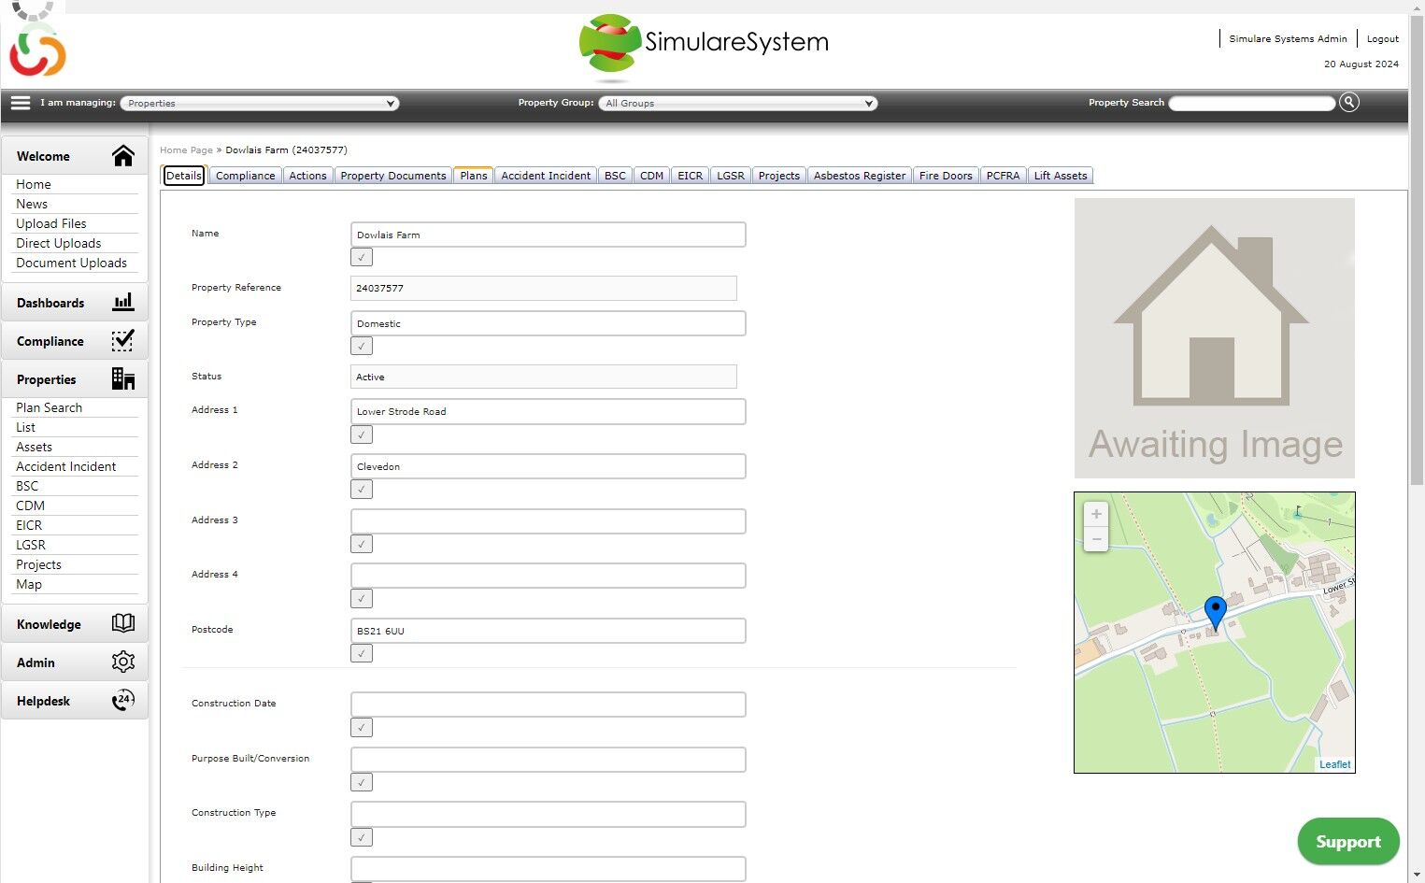The width and height of the screenshot is (1425, 883).
Task: Open Document Uploads in sidebar
Action: (x=71, y=263)
